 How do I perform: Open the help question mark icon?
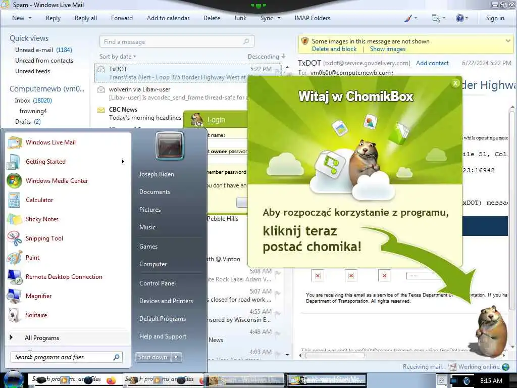[459, 18]
